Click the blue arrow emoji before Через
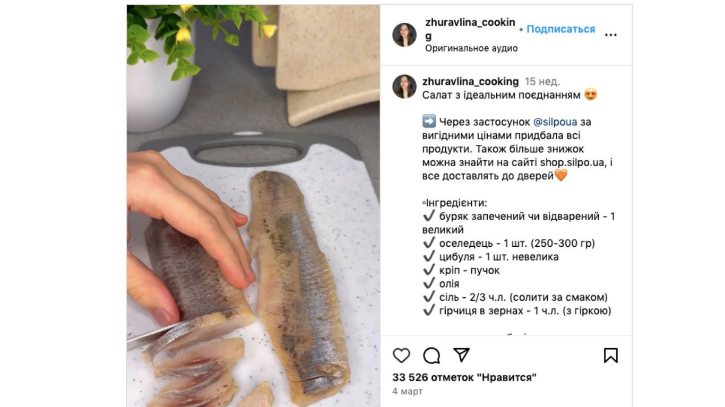725x407 pixels. 429,122
